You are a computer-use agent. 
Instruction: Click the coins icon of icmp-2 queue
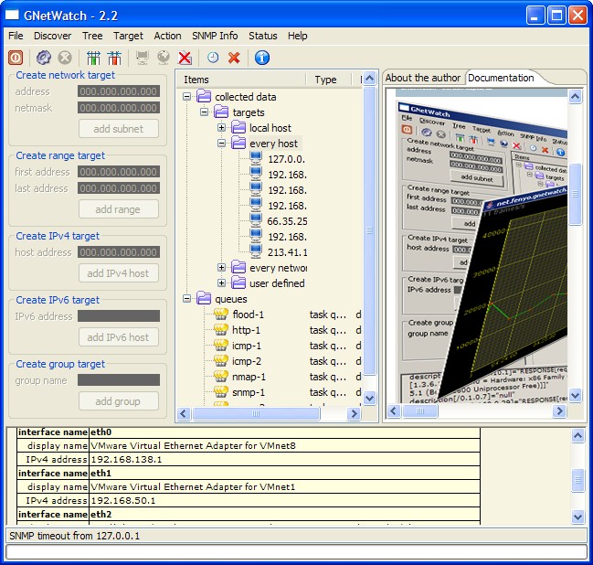[x=221, y=360]
